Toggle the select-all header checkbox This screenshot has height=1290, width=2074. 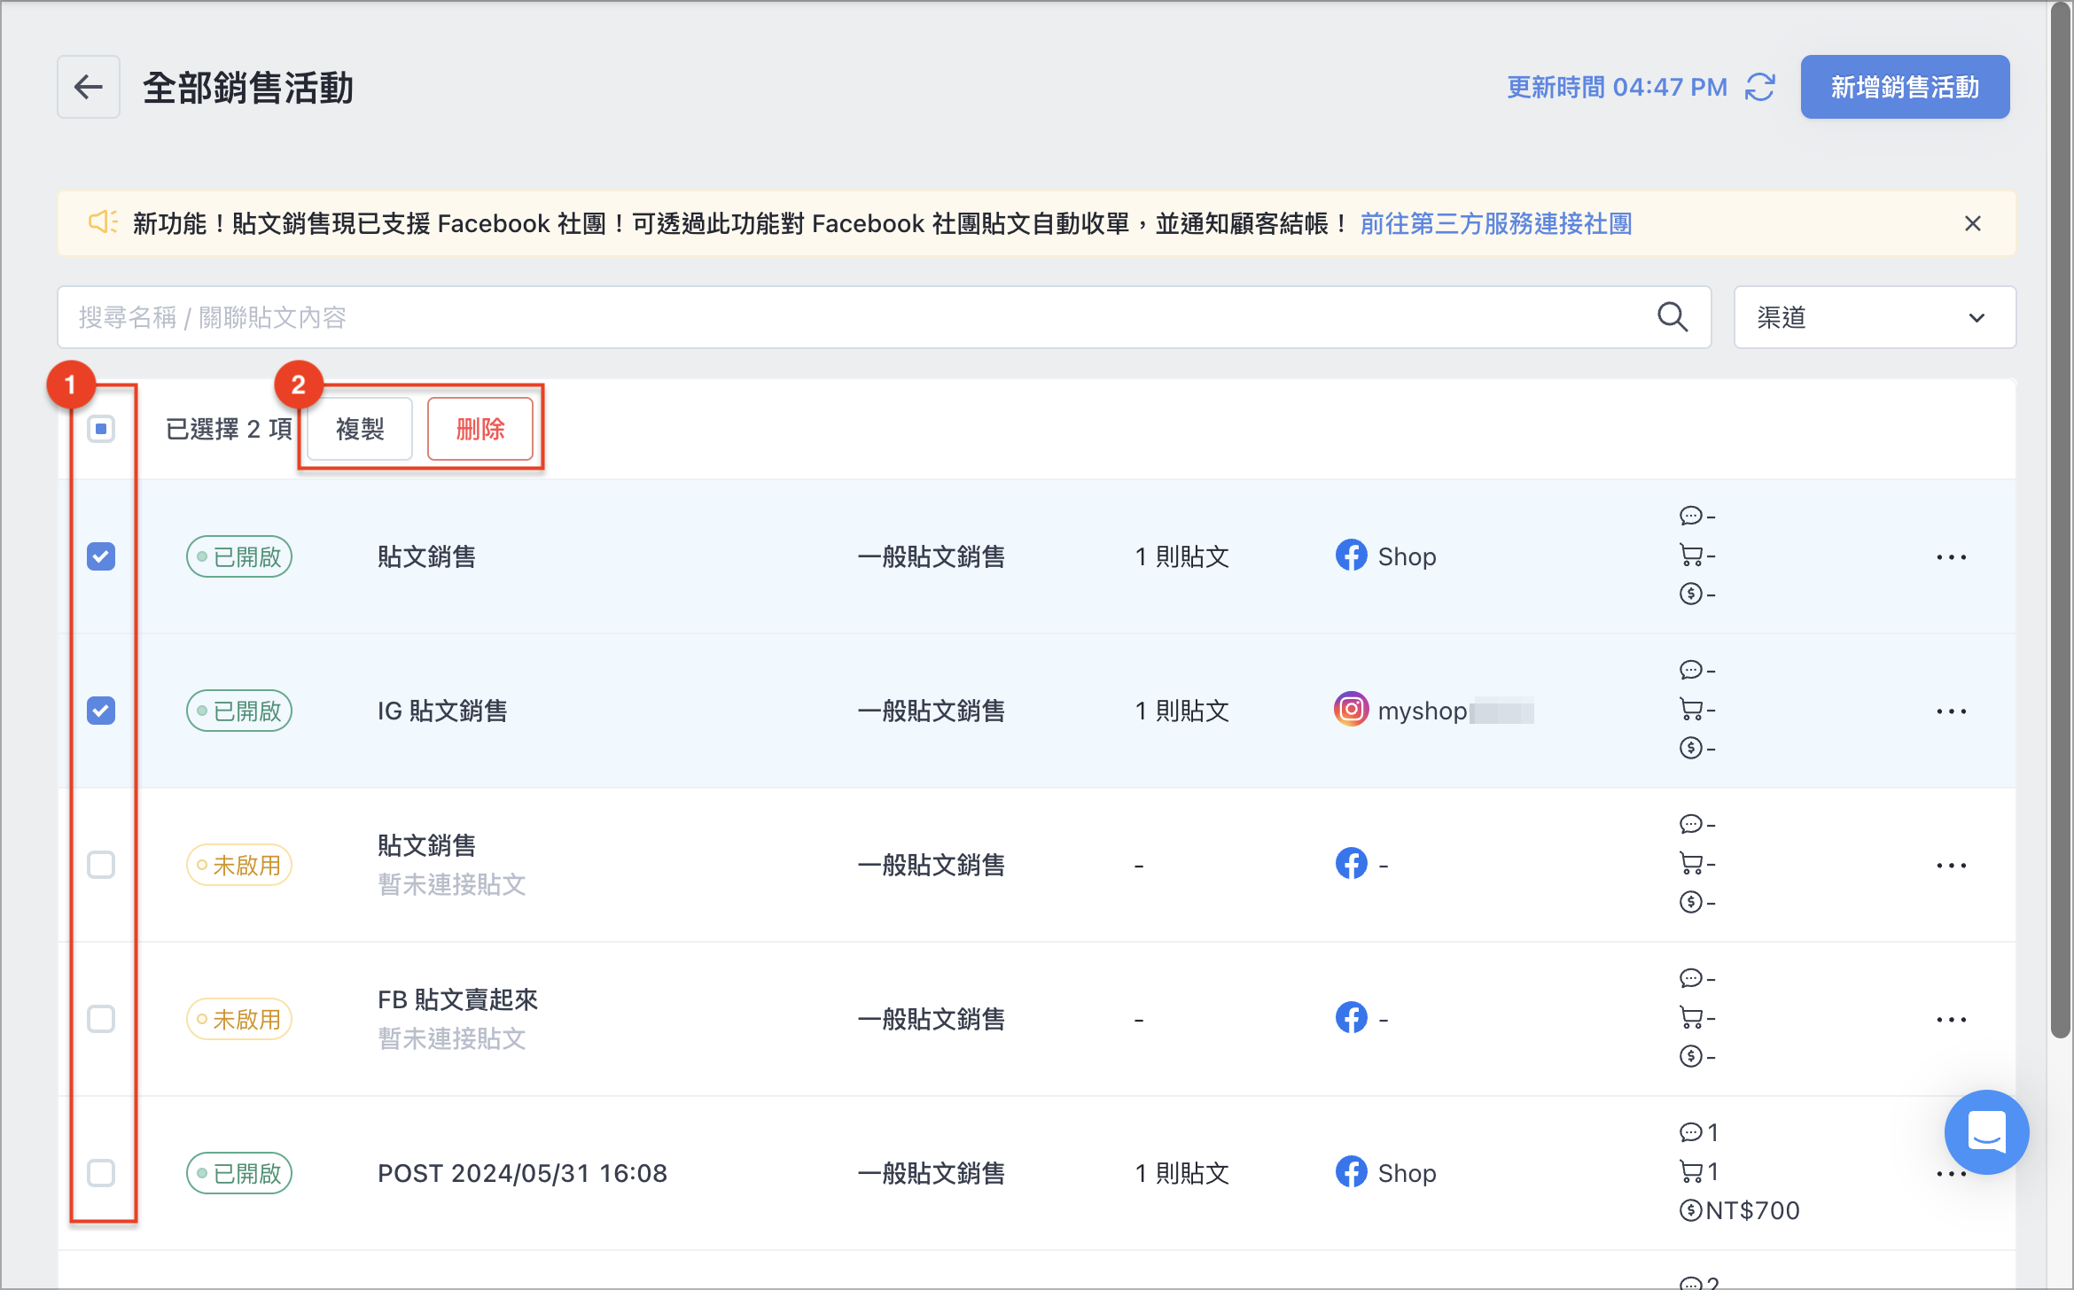pos(101,429)
